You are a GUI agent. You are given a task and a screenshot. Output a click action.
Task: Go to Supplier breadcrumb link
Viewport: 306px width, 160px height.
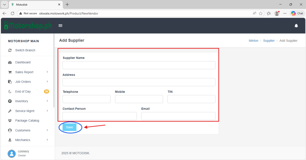[269, 41]
